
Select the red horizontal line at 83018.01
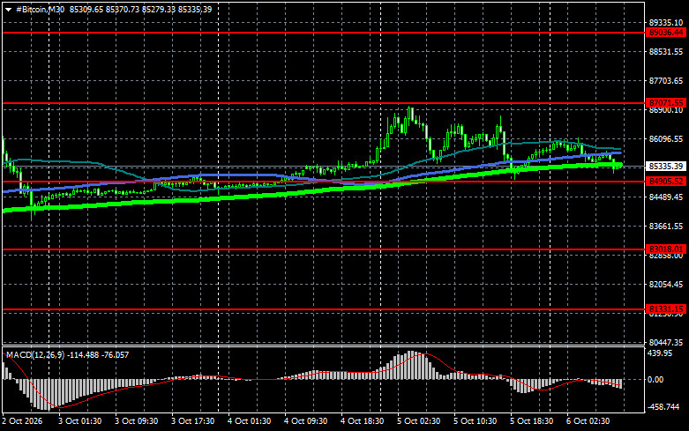[x=324, y=249]
